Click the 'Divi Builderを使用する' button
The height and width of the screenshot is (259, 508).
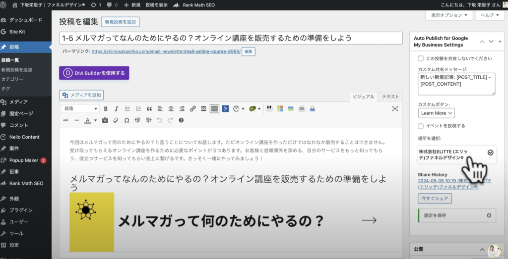(x=94, y=73)
